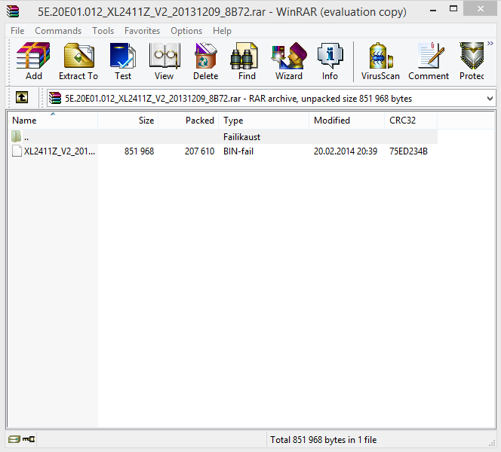Screen dimensions: 501x452
Task: Select the parent folder '..' row
Action: pyautogui.click(x=223, y=137)
